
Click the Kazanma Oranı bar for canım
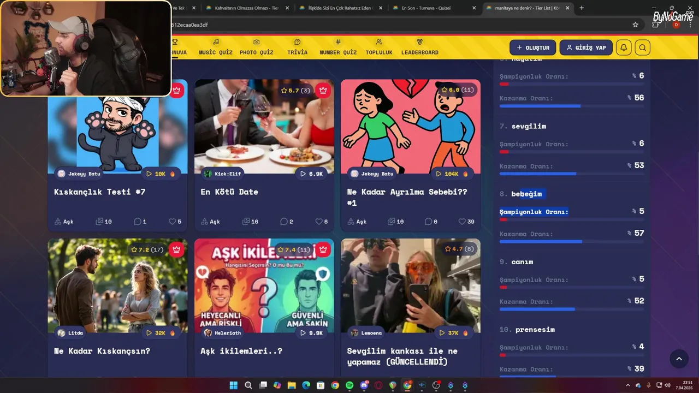tap(572, 309)
